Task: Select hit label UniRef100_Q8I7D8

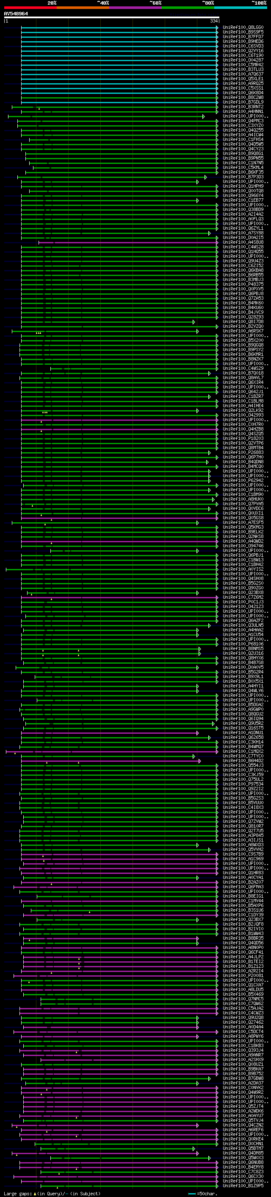Action: pos(243,321)
